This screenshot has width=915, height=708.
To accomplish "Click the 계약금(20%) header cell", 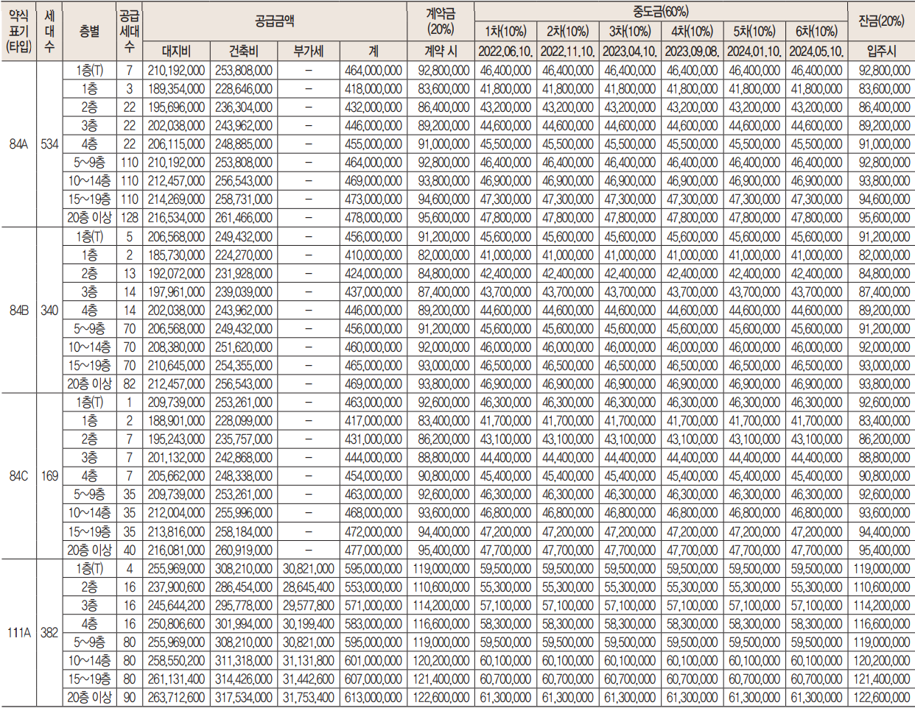I will pyautogui.click(x=441, y=21).
